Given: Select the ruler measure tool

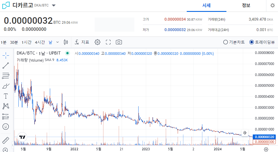Looking at the screenshot, I should pyautogui.click(x=6, y=140).
